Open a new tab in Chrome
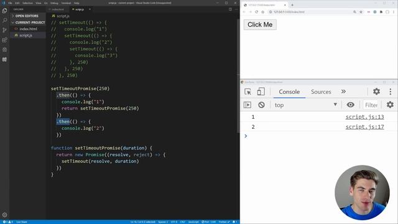398x224 pixels. [x=292, y=5]
